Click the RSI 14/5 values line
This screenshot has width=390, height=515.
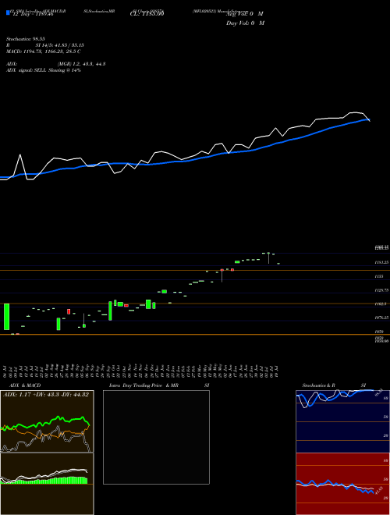click(x=45, y=45)
